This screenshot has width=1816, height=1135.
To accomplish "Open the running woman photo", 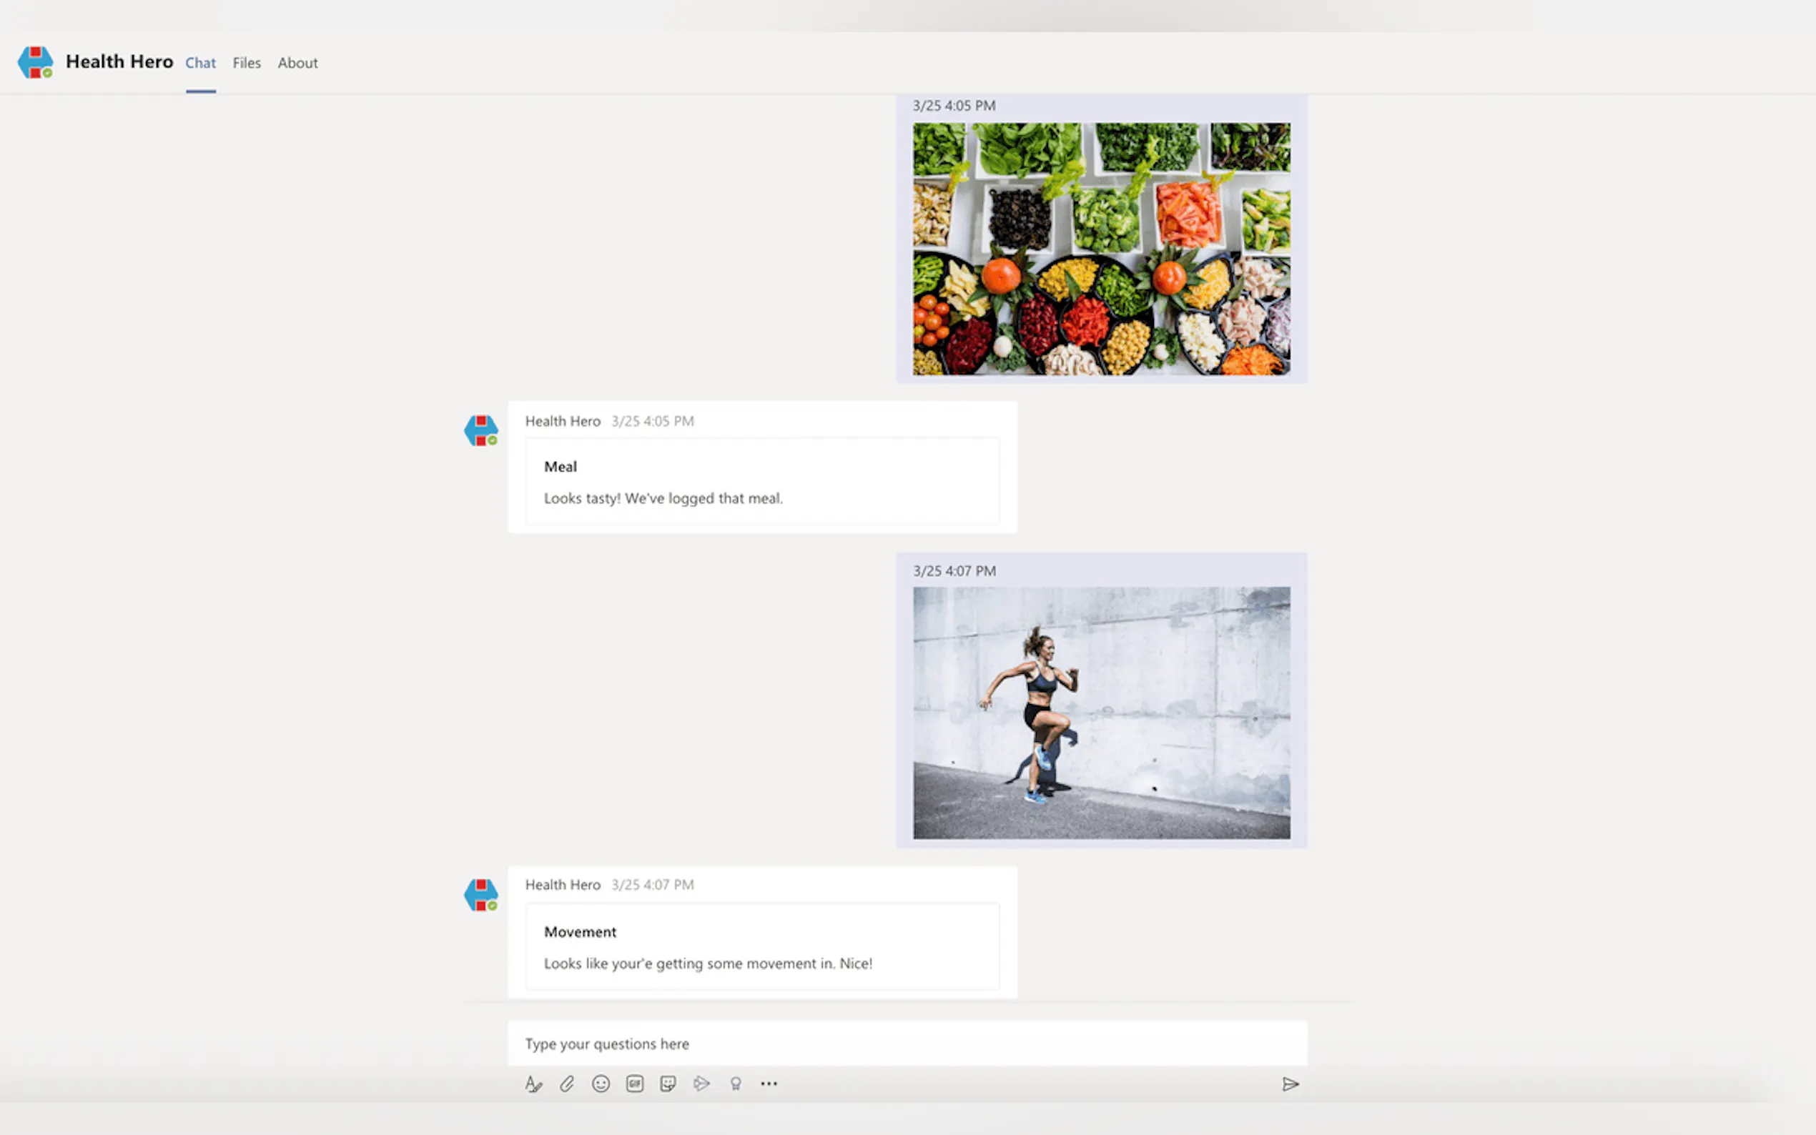I will point(1101,713).
